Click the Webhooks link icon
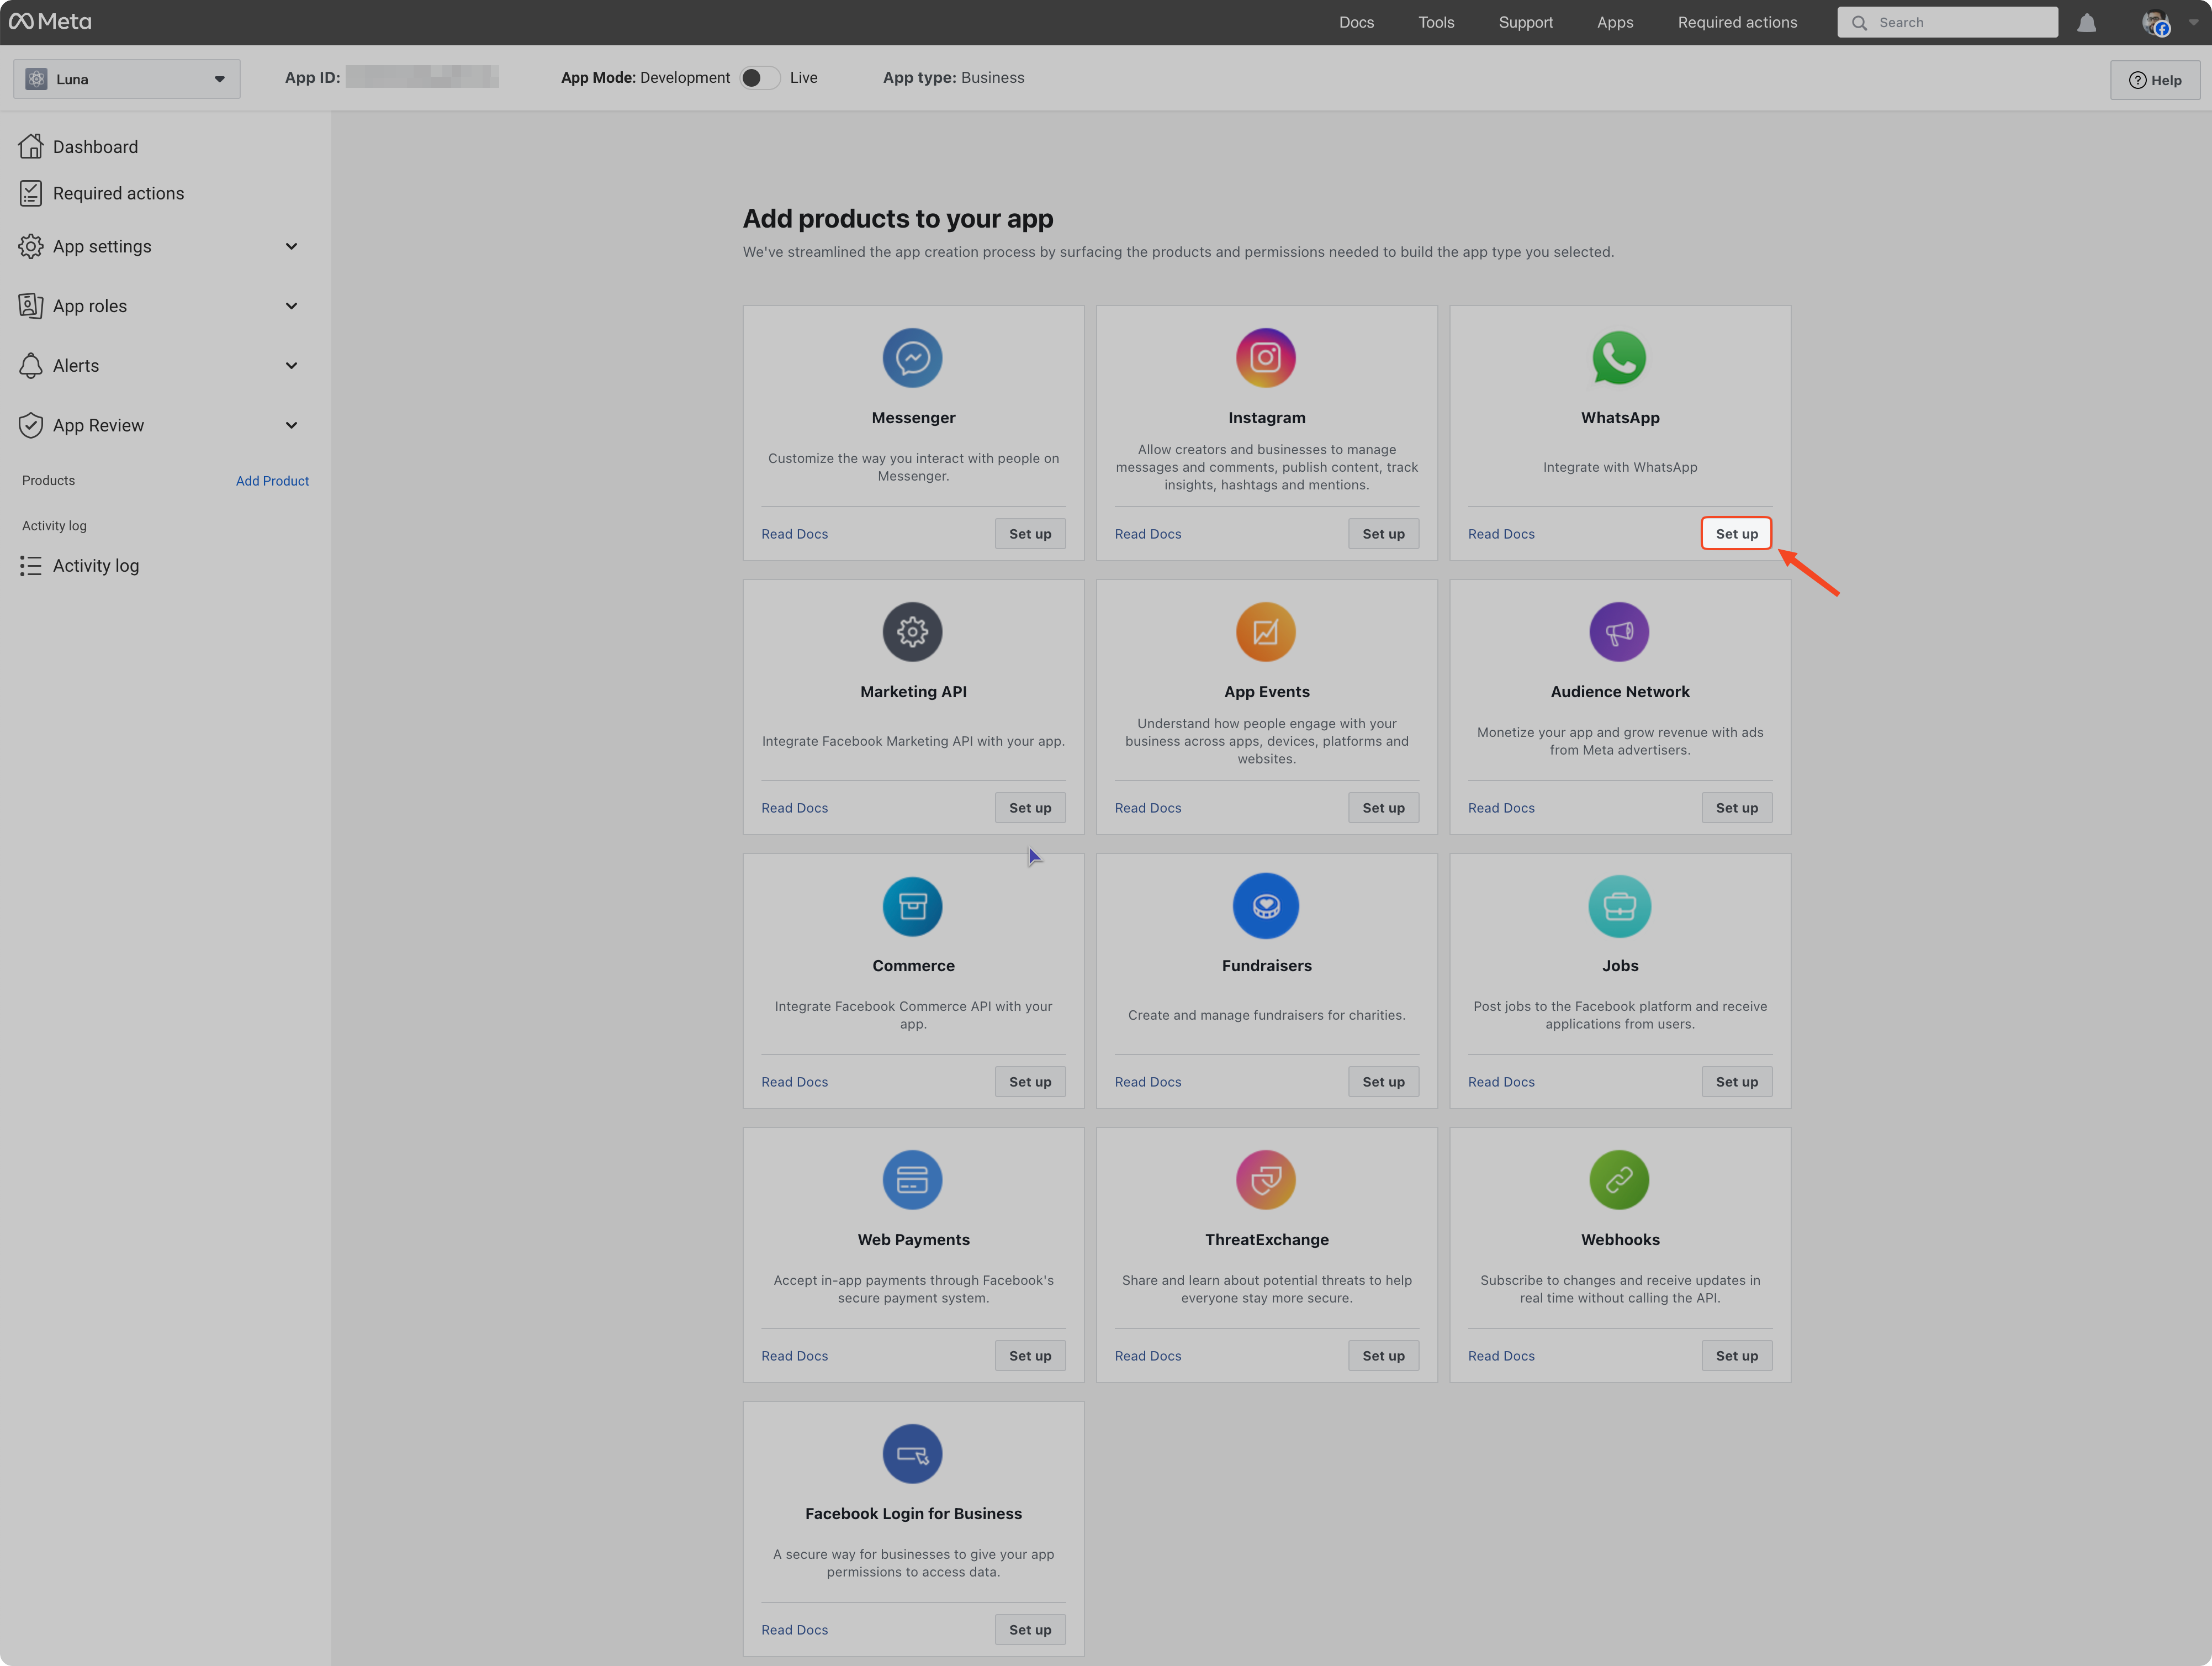The image size is (2212, 1666). coord(1619,1180)
